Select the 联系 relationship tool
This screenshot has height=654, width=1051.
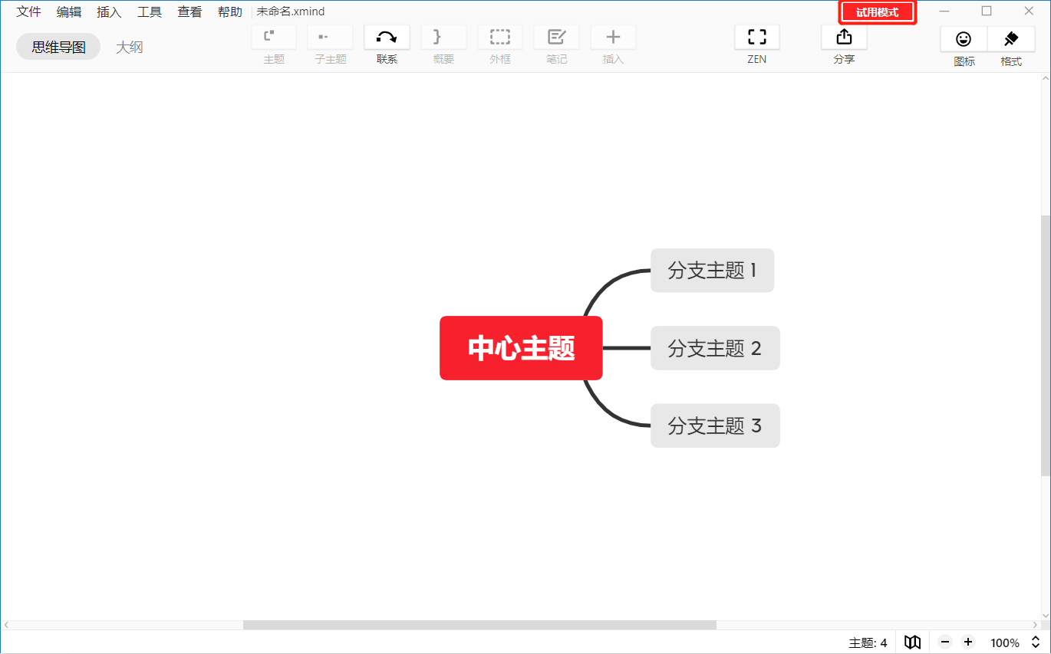click(387, 37)
